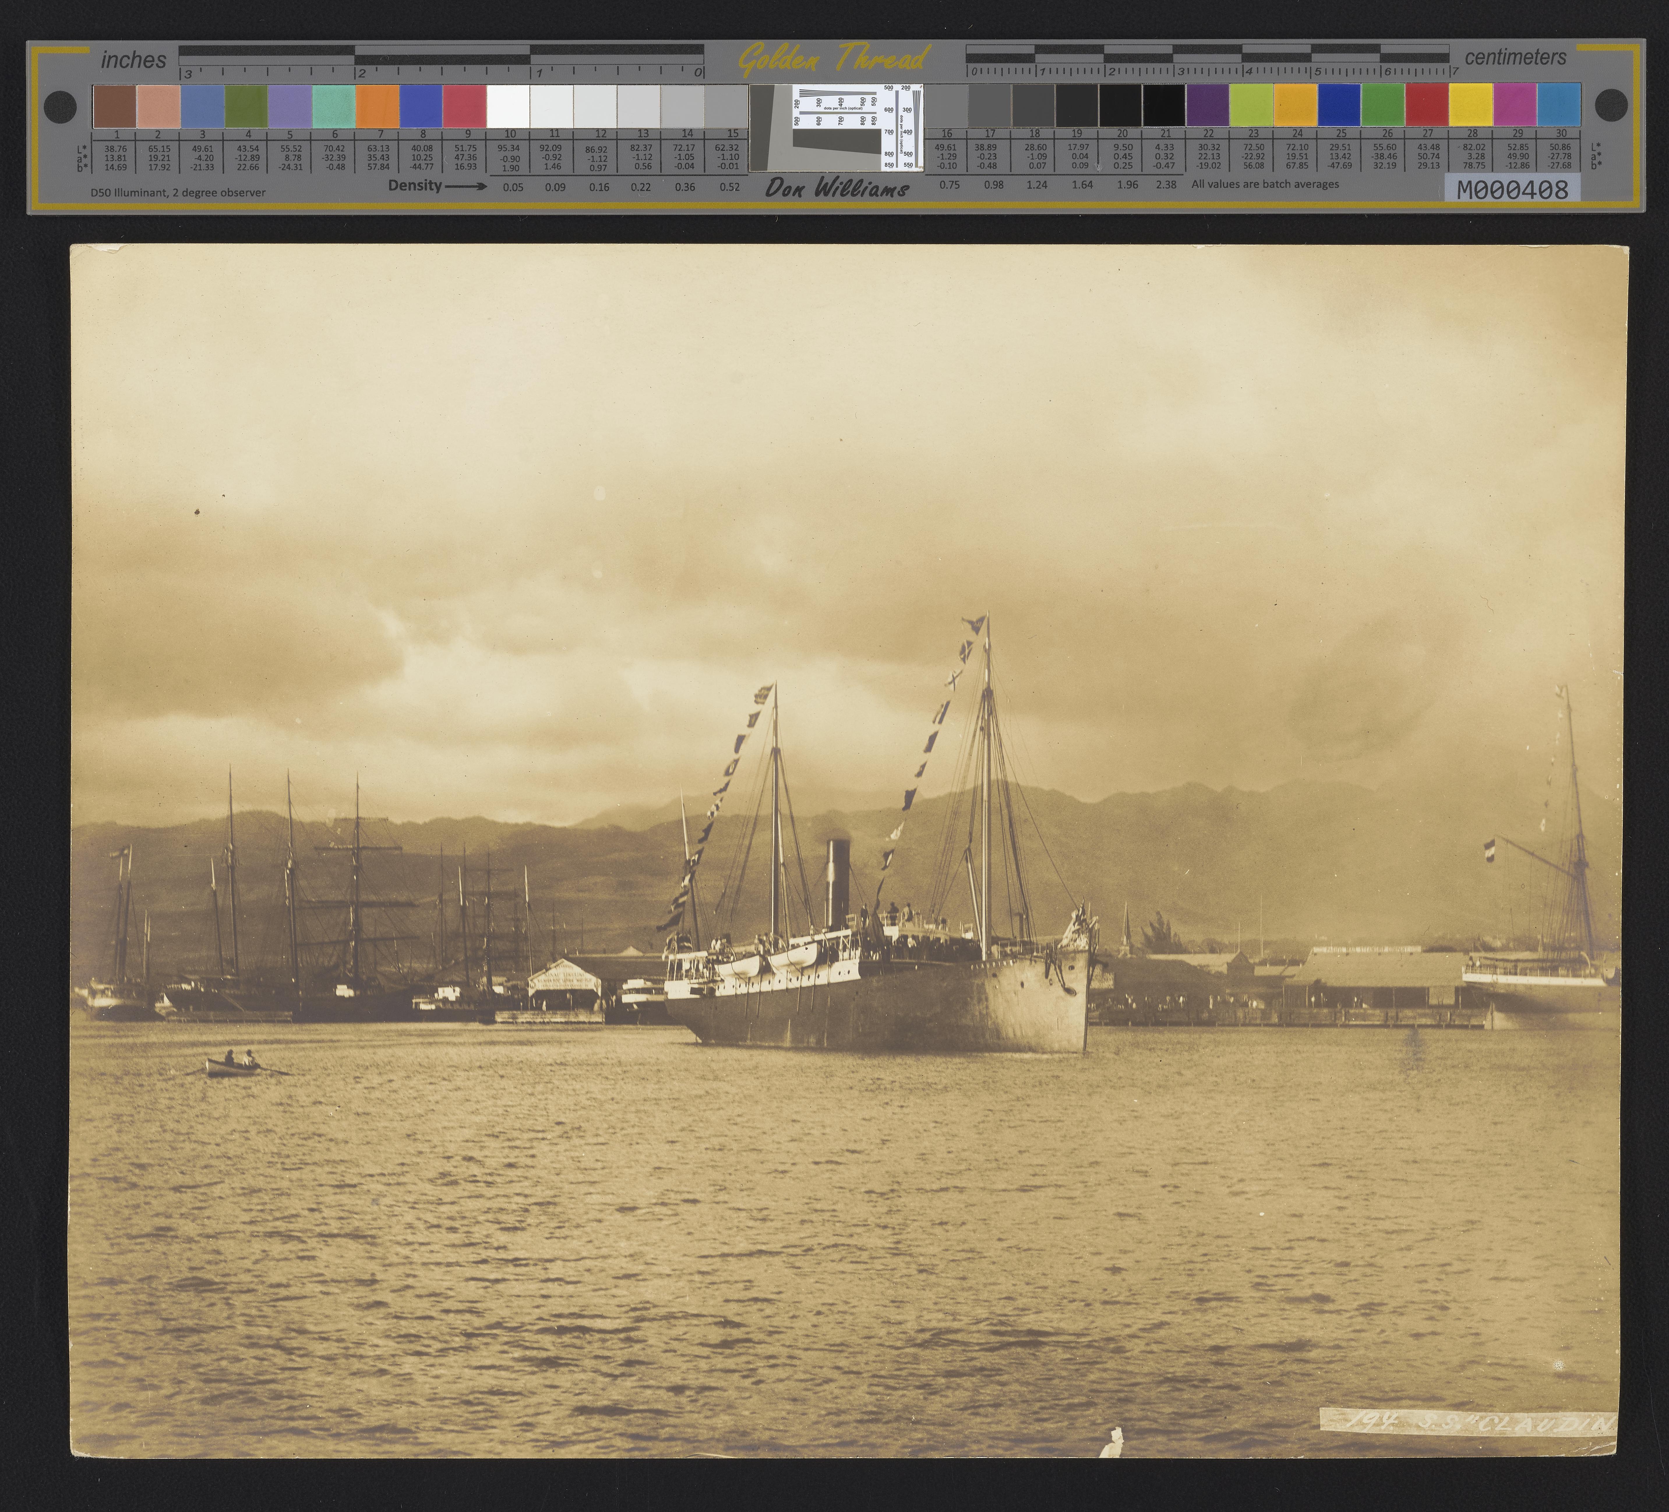The image size is (1669, 1512).
Task: Select the crimson red patch numbered 9
Action: pos(465,107)
